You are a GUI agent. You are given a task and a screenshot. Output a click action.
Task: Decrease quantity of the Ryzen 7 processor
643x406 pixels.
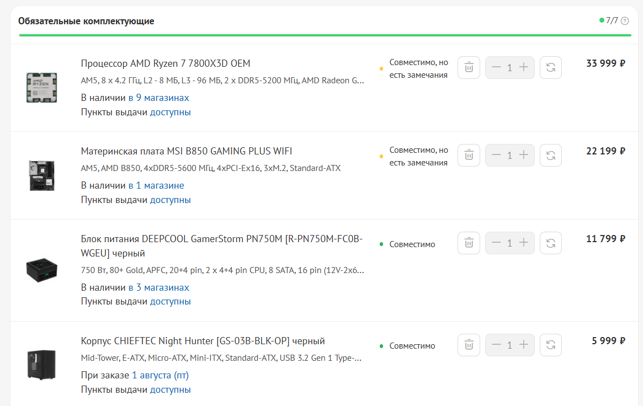[496, 67]
